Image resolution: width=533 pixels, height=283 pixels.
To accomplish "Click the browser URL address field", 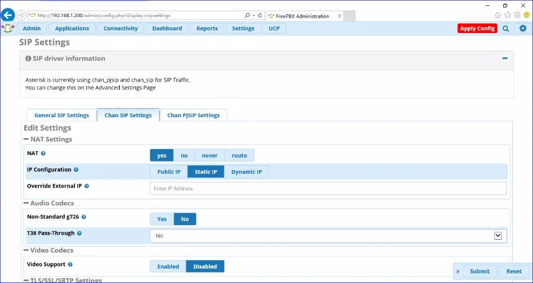I will (x=135, y=15).
